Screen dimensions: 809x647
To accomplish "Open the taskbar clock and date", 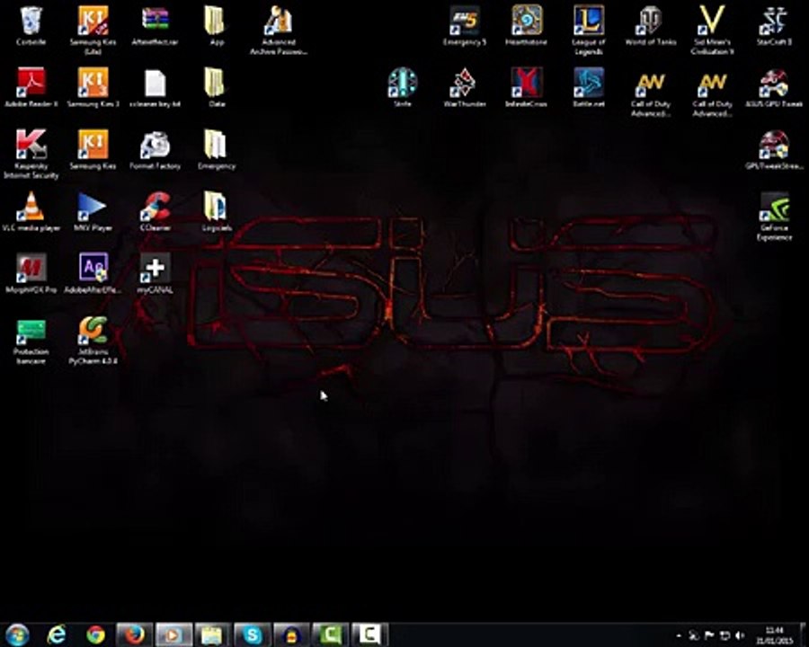I will point(775,635).
